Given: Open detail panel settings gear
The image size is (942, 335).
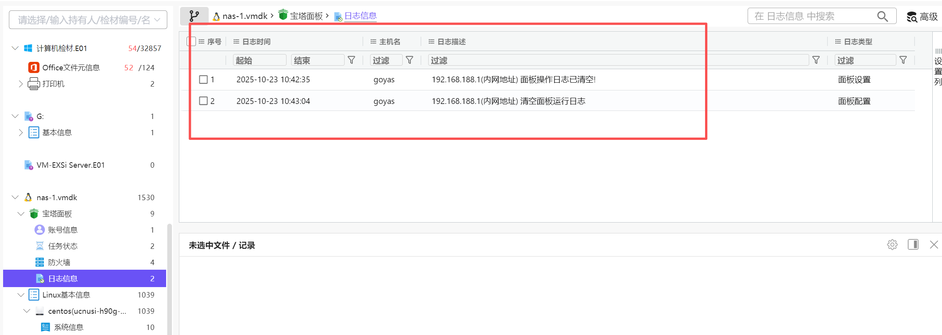Looking at the screenshot, I should point(892,245).
